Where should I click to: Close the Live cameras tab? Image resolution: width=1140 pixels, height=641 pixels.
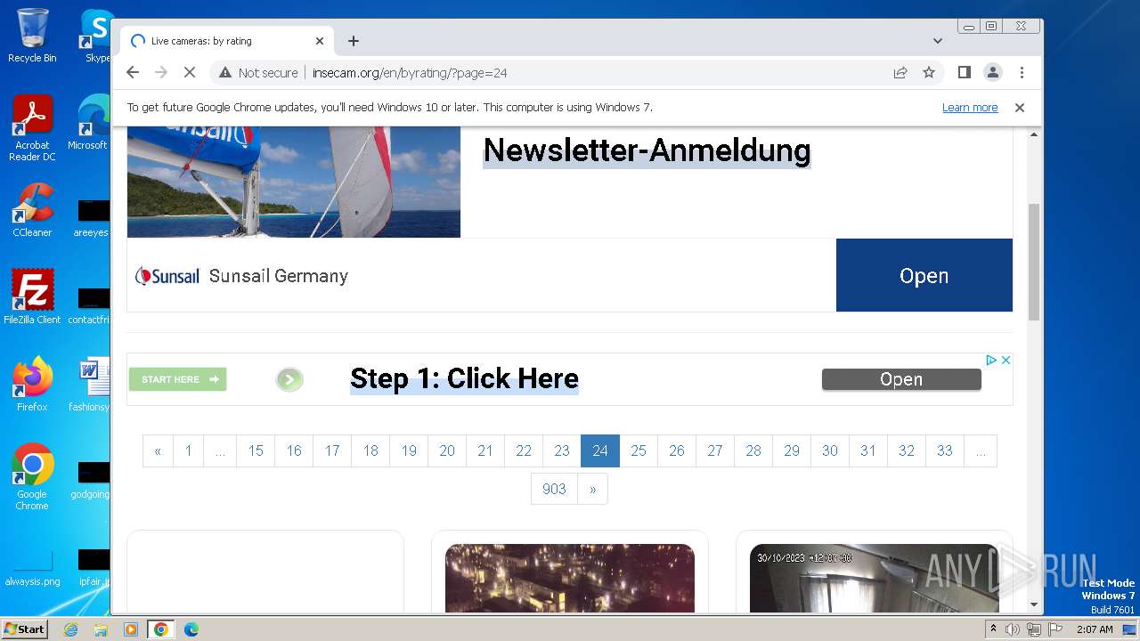[x=320, y=41]
